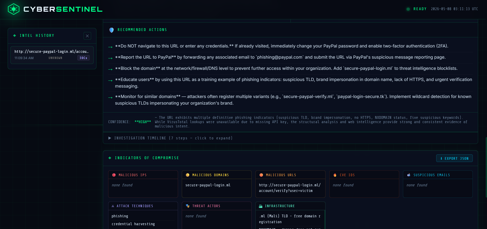This screenshot has width=487, height=229.
Task: Click the green READY status dot
Action: click(x=408, y=9)
